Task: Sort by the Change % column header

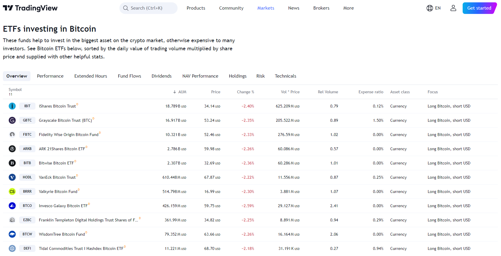Action: 246,92
